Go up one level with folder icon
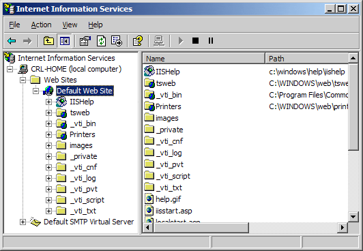This screenshot has height=251, width=363. (48, 41)
